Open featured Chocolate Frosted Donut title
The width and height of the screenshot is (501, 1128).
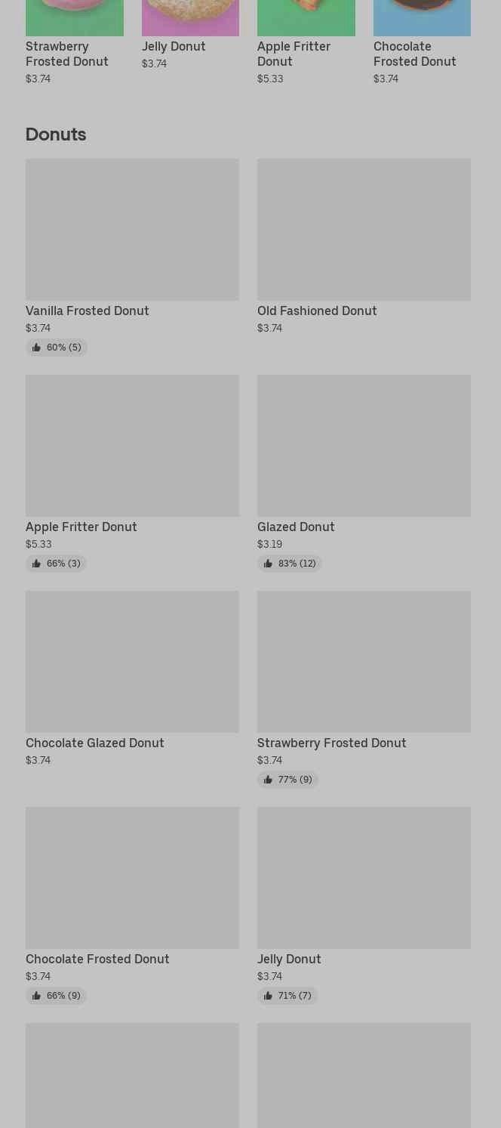(x=414, y=54)
